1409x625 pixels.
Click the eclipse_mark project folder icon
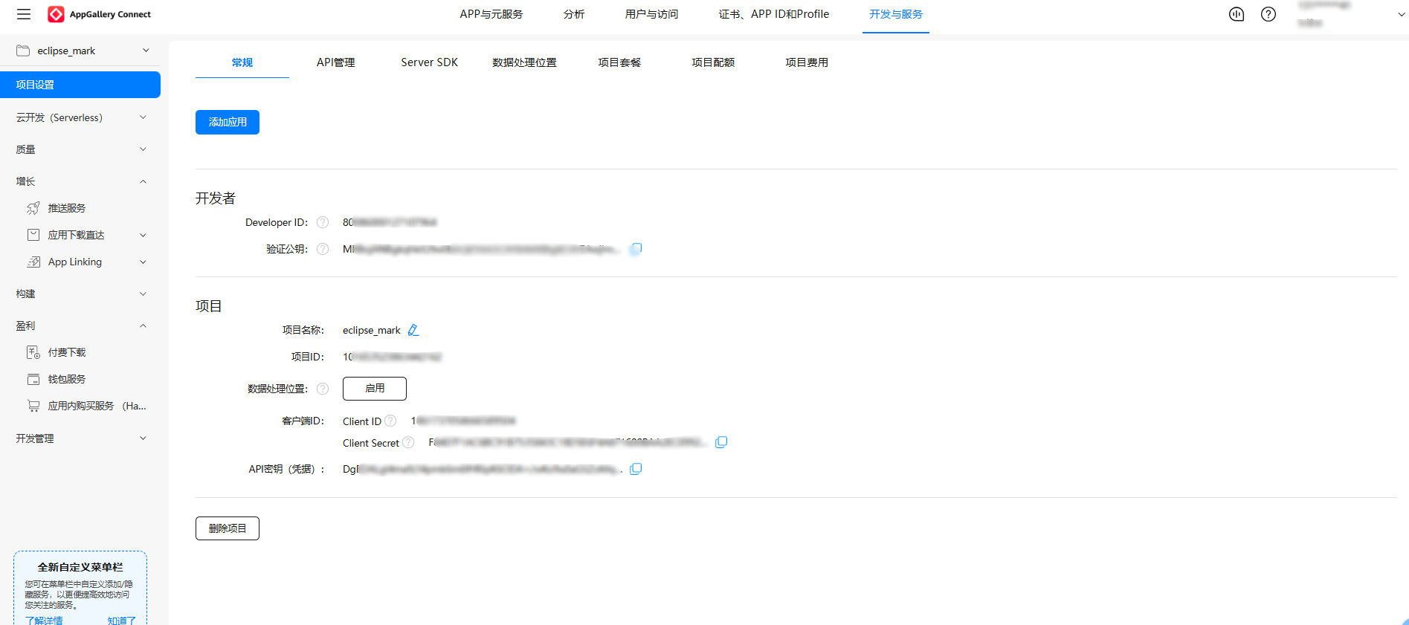pos(23,51)
